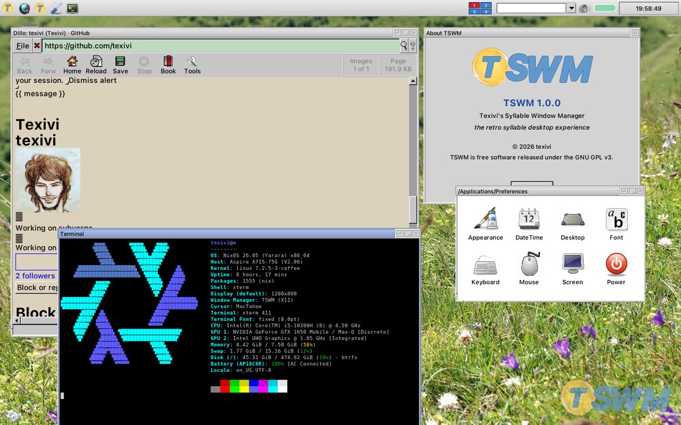Open the File menu in Dillo
This screenshot has width=681, height=425.
pyautogui.click(x=22, y=46)
